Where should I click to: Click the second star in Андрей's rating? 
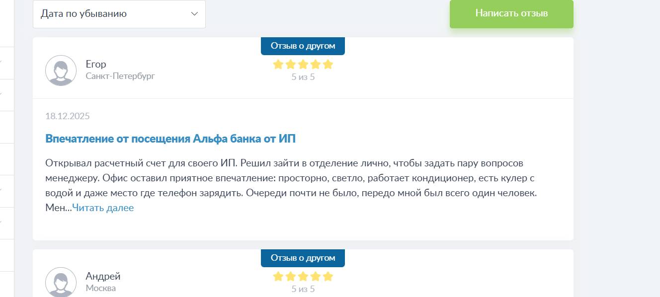[291, 277]
